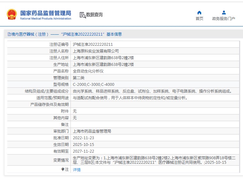Open 政务服务门户 via its text label
Viewport: 243px width, 179px height.
[x=224, y=19]
